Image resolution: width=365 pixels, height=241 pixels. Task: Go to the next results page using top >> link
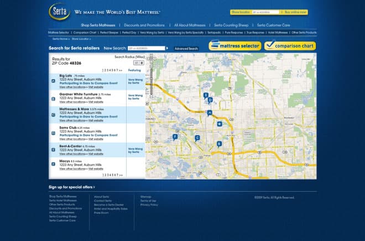[121, 70]
